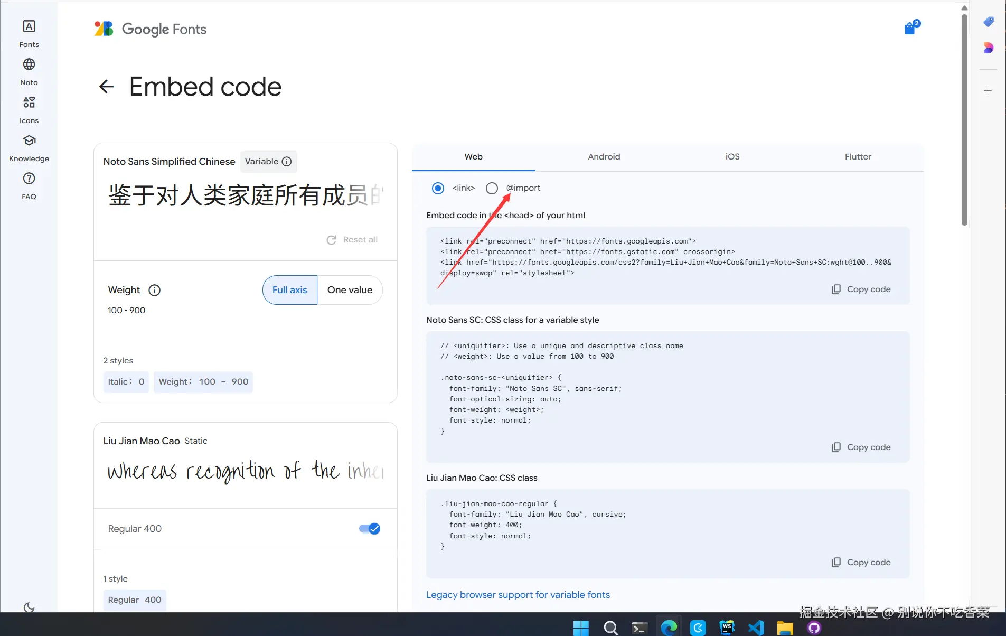Open the Noto globe section
The height and width of the screenshot is (636, 1006).
pyautogui.click(x=29, y=71)
